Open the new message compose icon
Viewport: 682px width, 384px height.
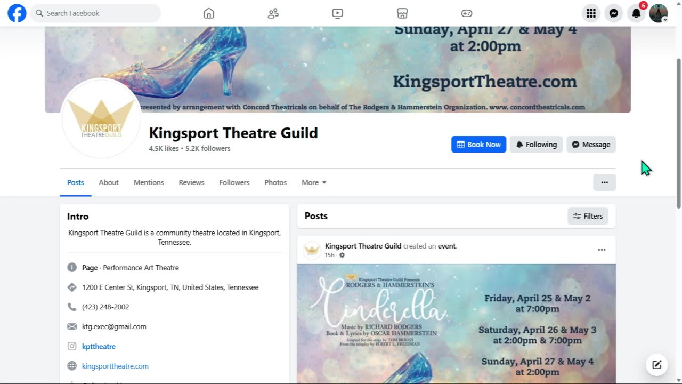coord(657,365)
